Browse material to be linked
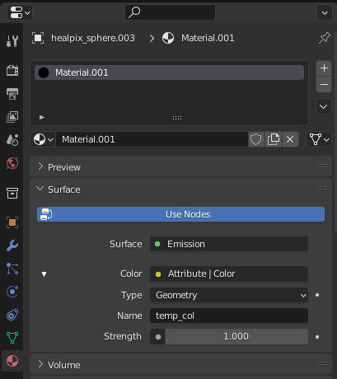Image resolution: width=337 pixels, height=379 pixels. [x=43, y=139]
